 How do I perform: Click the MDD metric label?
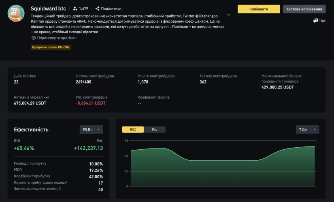click(18, 170)
